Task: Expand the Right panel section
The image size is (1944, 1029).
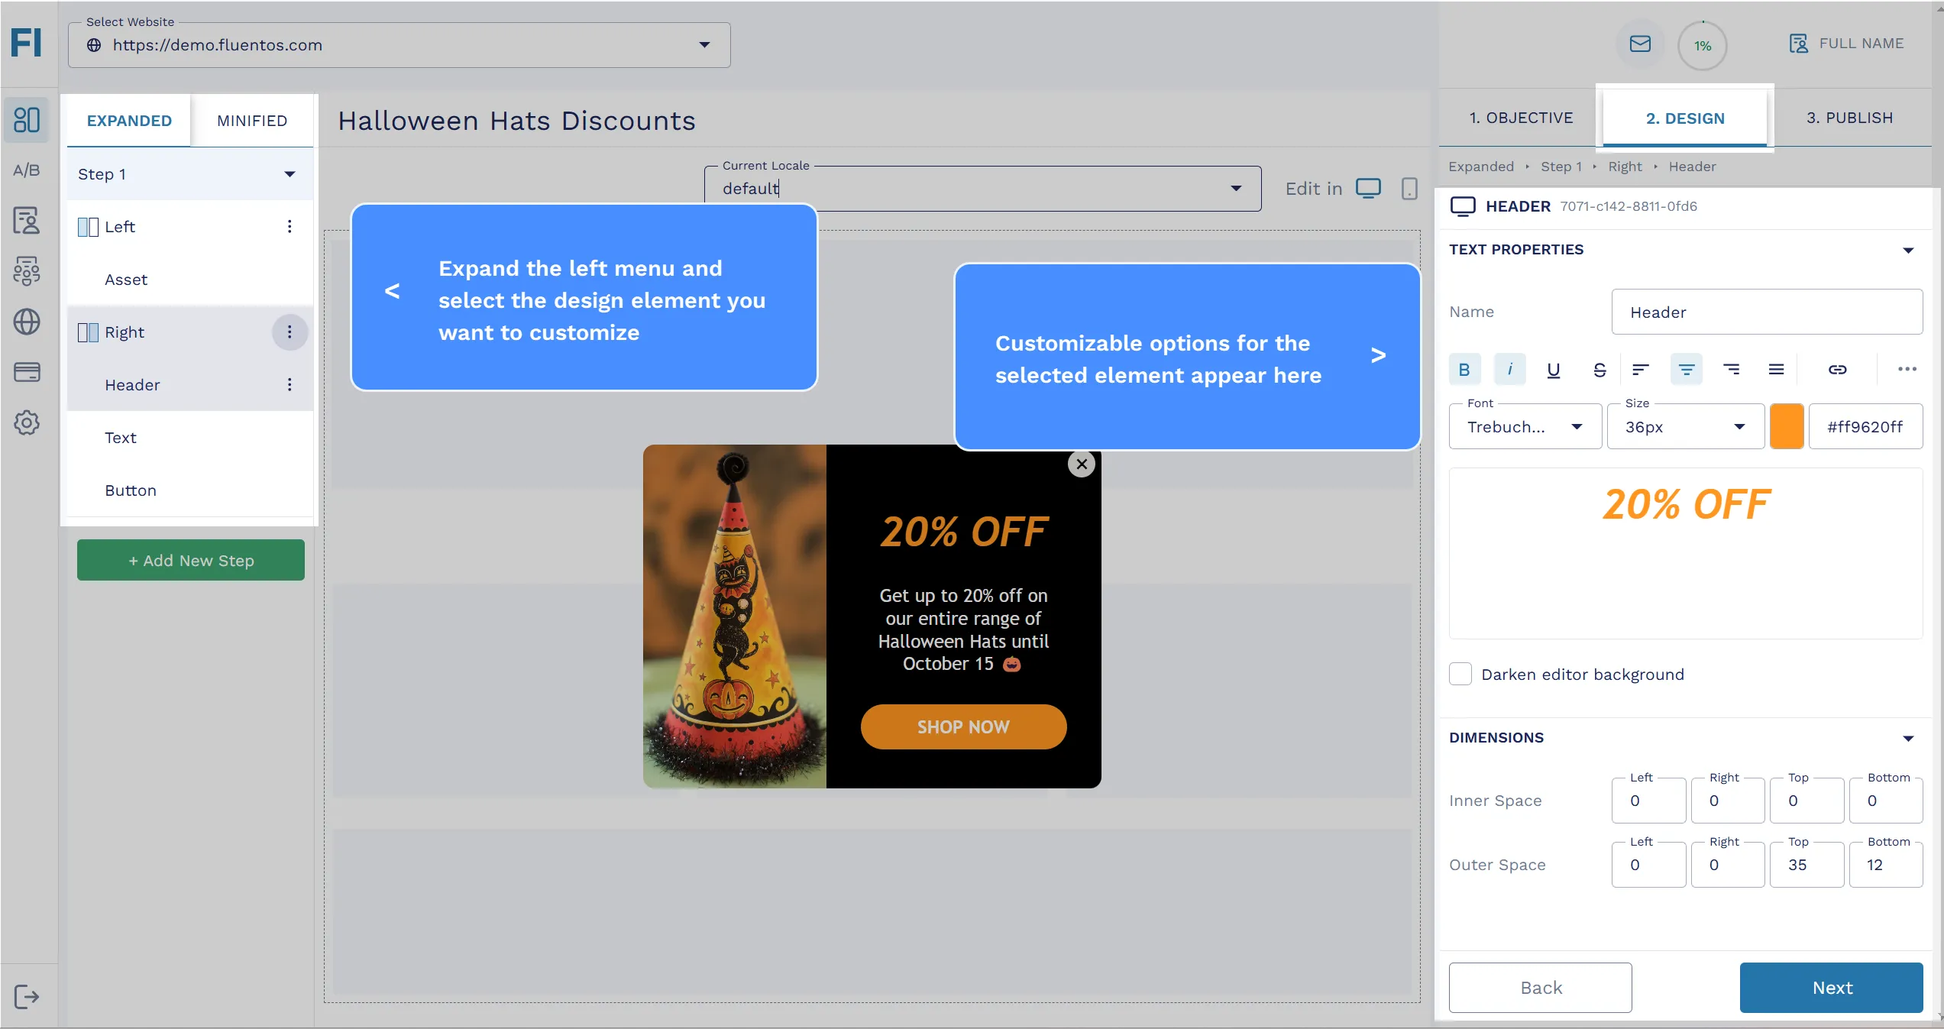Action: [125, 332]
